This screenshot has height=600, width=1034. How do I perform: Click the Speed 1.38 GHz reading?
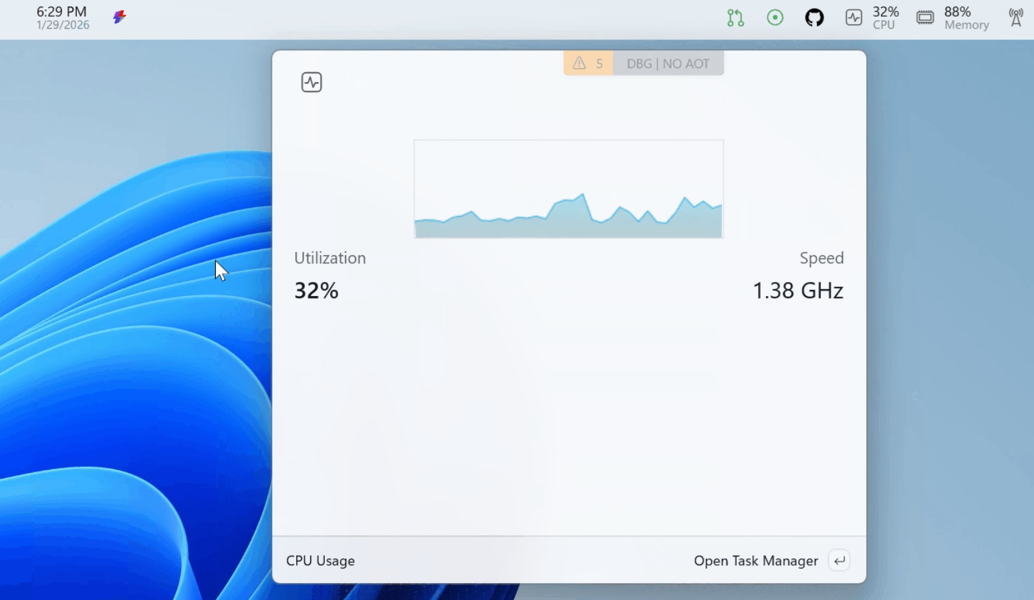798,290
